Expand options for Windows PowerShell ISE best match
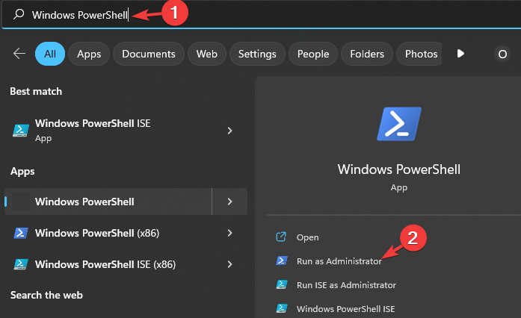 (229, 131)
